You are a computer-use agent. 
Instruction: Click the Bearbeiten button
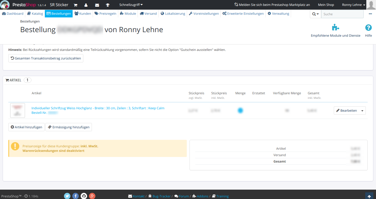[x=347, y=111]
